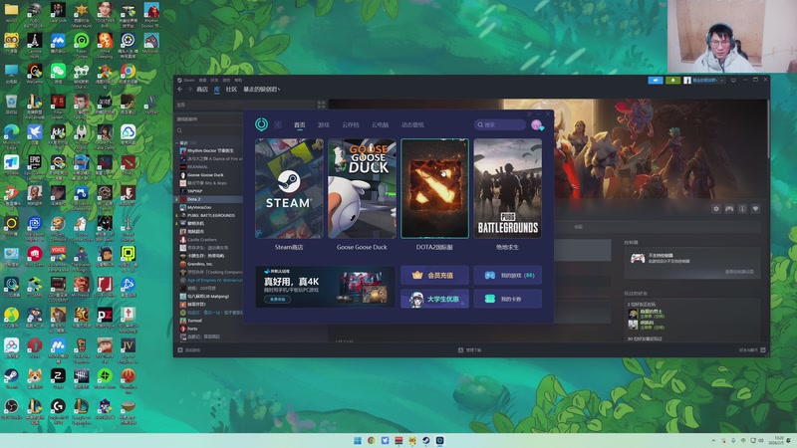Open WeChat desktop shortcut

[58, 74]
